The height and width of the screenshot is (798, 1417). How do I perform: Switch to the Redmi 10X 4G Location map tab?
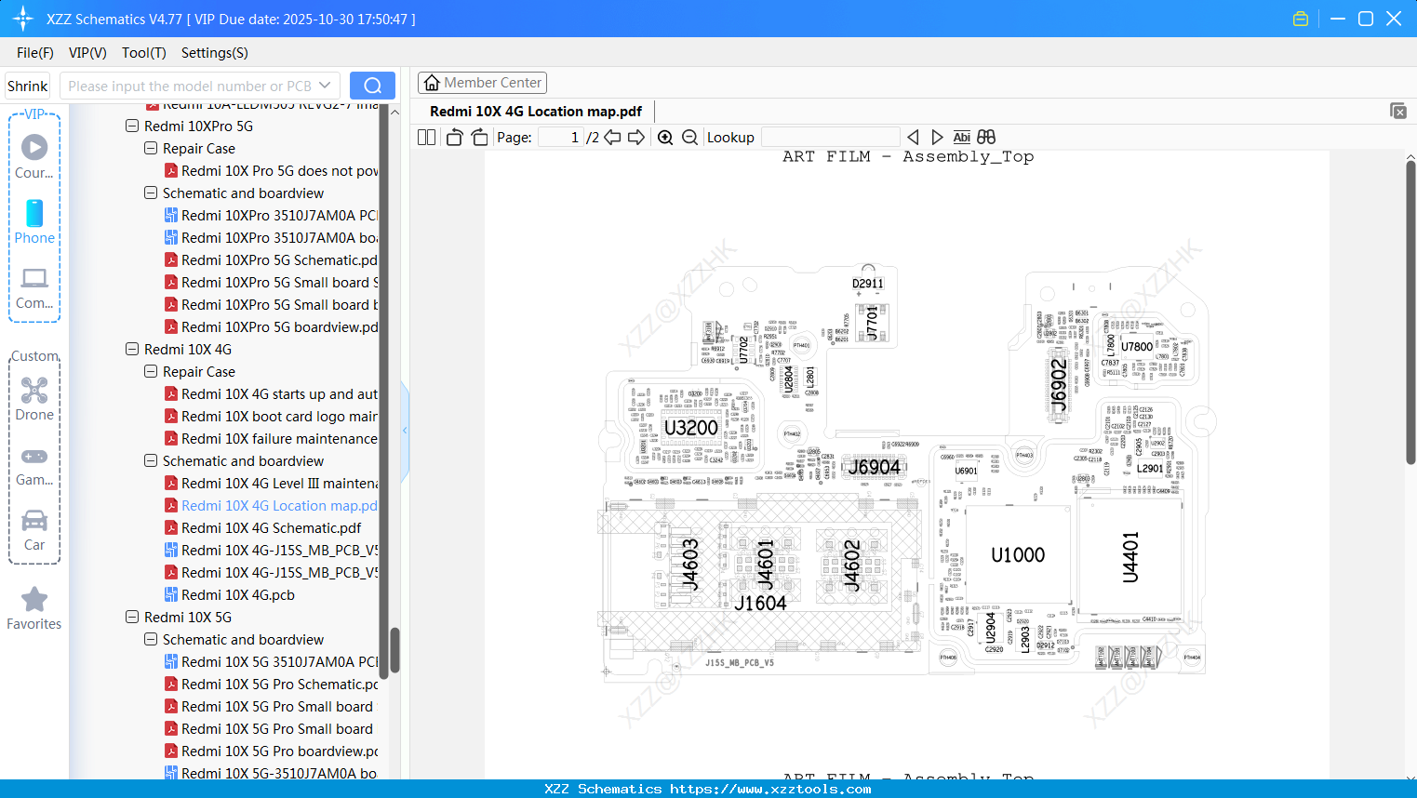click(x=534, y=111)
